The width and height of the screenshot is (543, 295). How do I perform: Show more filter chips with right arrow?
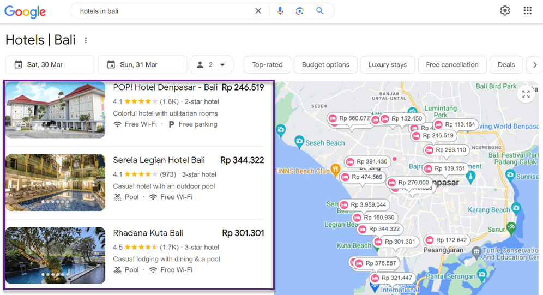(x=535, y=65)
